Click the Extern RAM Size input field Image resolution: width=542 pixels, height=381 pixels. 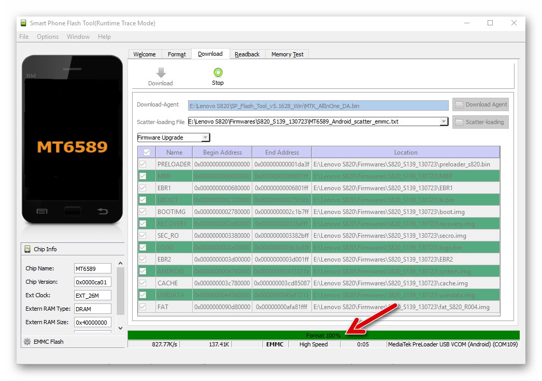click(92, 322)
